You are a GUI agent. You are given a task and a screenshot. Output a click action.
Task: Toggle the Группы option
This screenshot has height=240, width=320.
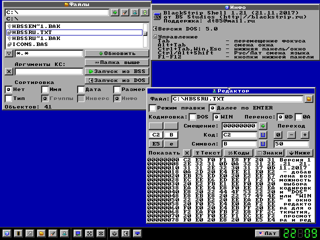pos(45,98)
